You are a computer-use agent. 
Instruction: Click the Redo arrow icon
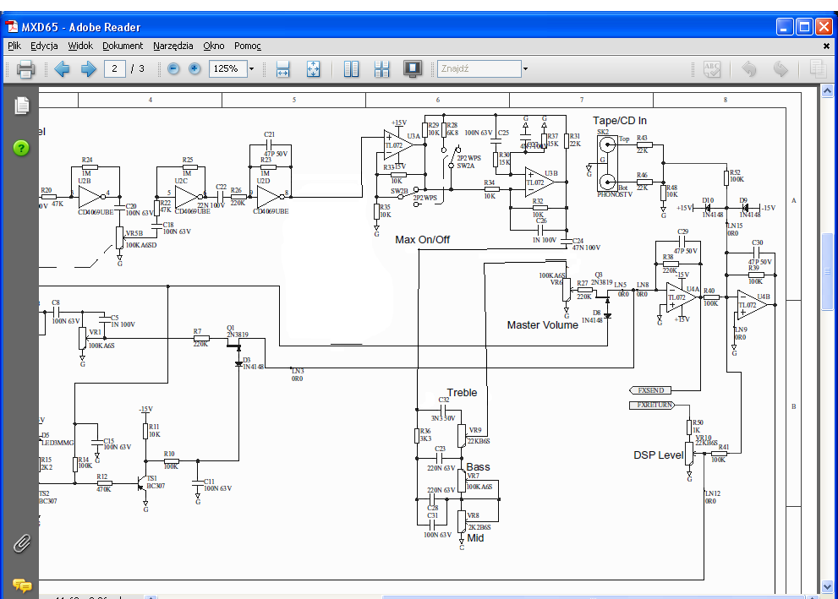coord(780,69)
